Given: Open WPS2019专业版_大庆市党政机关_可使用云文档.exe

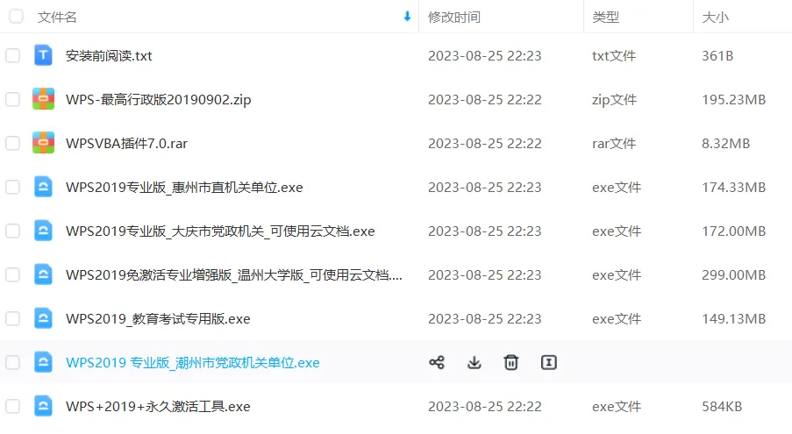Looking at the screenshot, I should click(220, 231).
